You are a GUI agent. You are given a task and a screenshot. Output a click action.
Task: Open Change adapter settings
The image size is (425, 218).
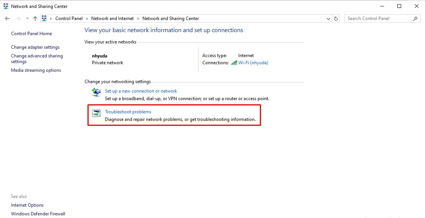point(35,47)
